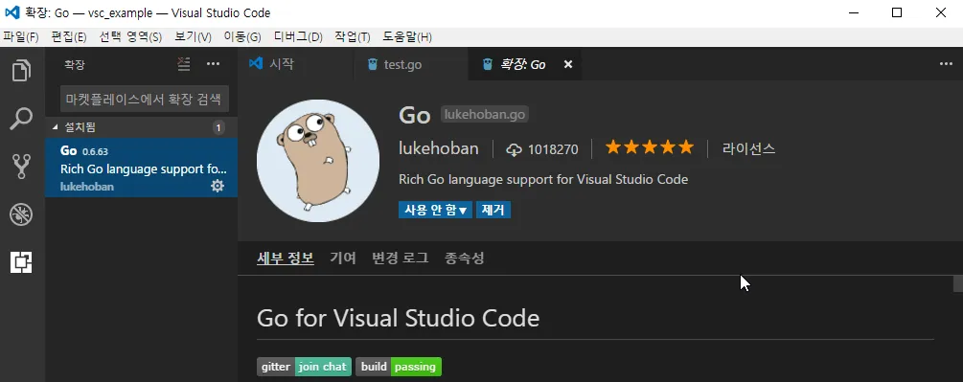Click the Visual Studio Code title bar logo

click(12, 12)
